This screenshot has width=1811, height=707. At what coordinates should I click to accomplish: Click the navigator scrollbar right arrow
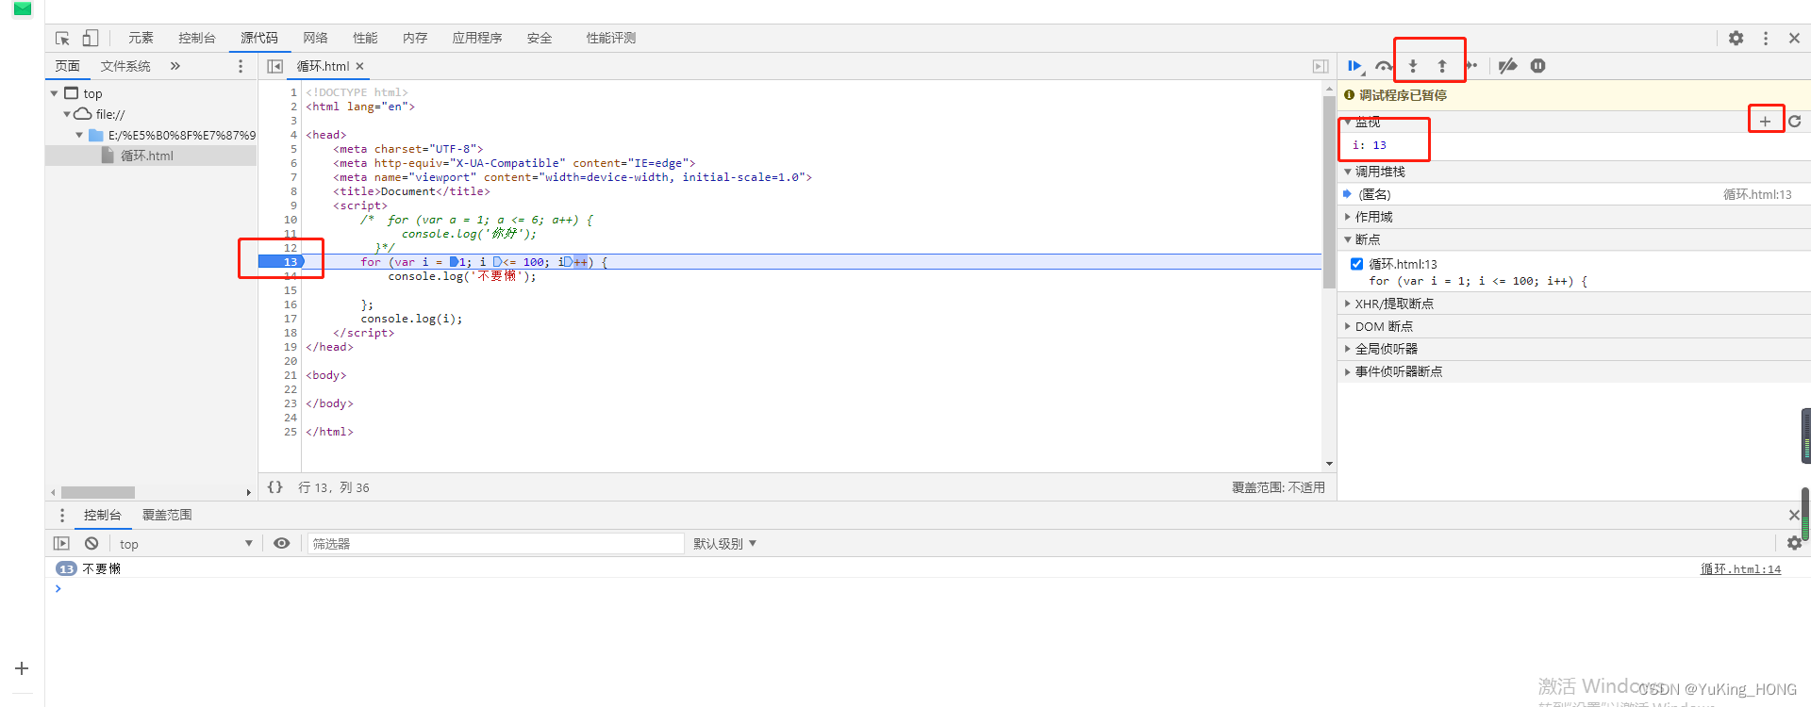click(249, 492)
